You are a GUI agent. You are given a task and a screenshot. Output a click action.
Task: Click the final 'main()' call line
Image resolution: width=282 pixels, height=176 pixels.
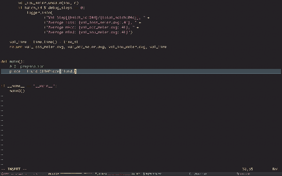click(17, 91)
